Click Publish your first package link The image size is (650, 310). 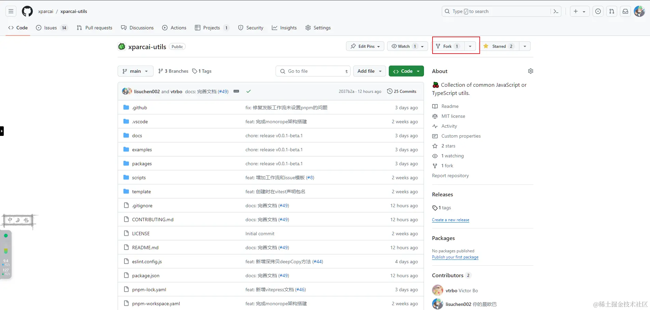tap(455, 257)
